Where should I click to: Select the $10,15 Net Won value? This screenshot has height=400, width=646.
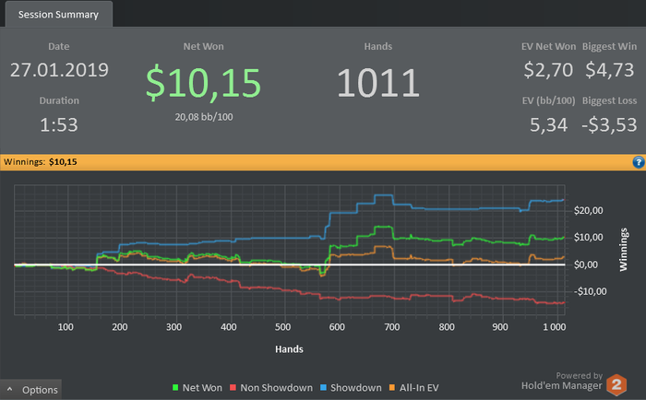204,83
